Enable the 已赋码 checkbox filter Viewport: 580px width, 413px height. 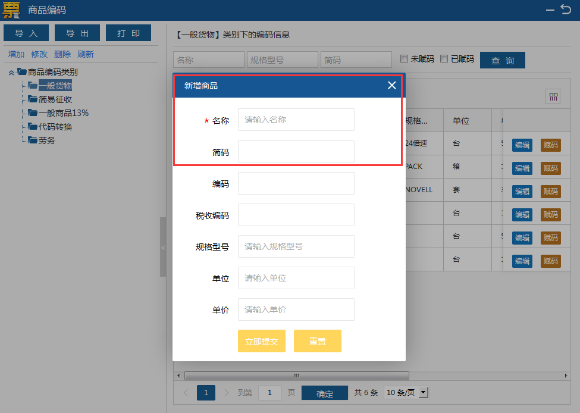point(444,59)
